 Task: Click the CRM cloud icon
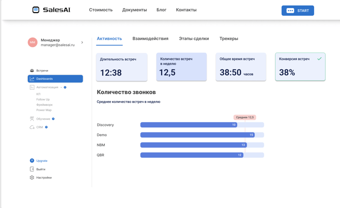(32, 127)
